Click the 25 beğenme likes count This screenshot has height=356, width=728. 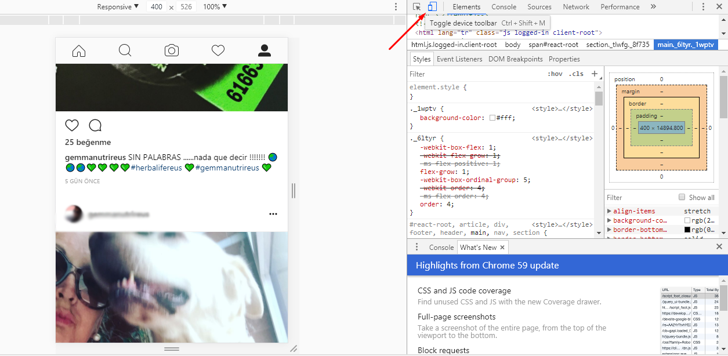88,142
